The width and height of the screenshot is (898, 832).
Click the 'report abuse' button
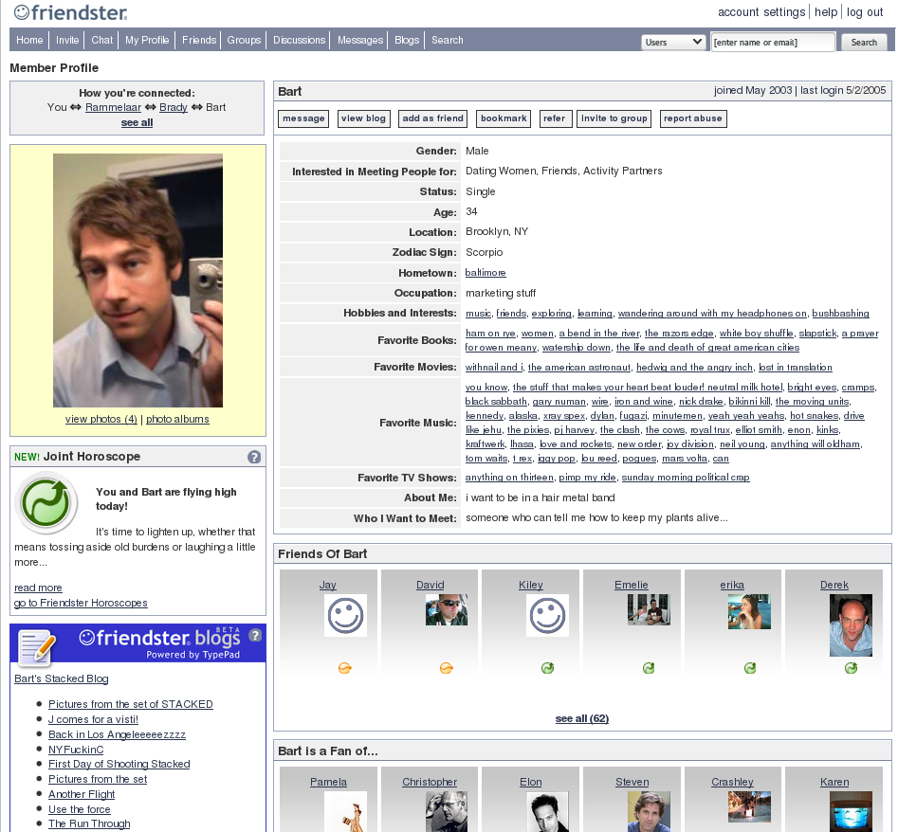point(695,118)
